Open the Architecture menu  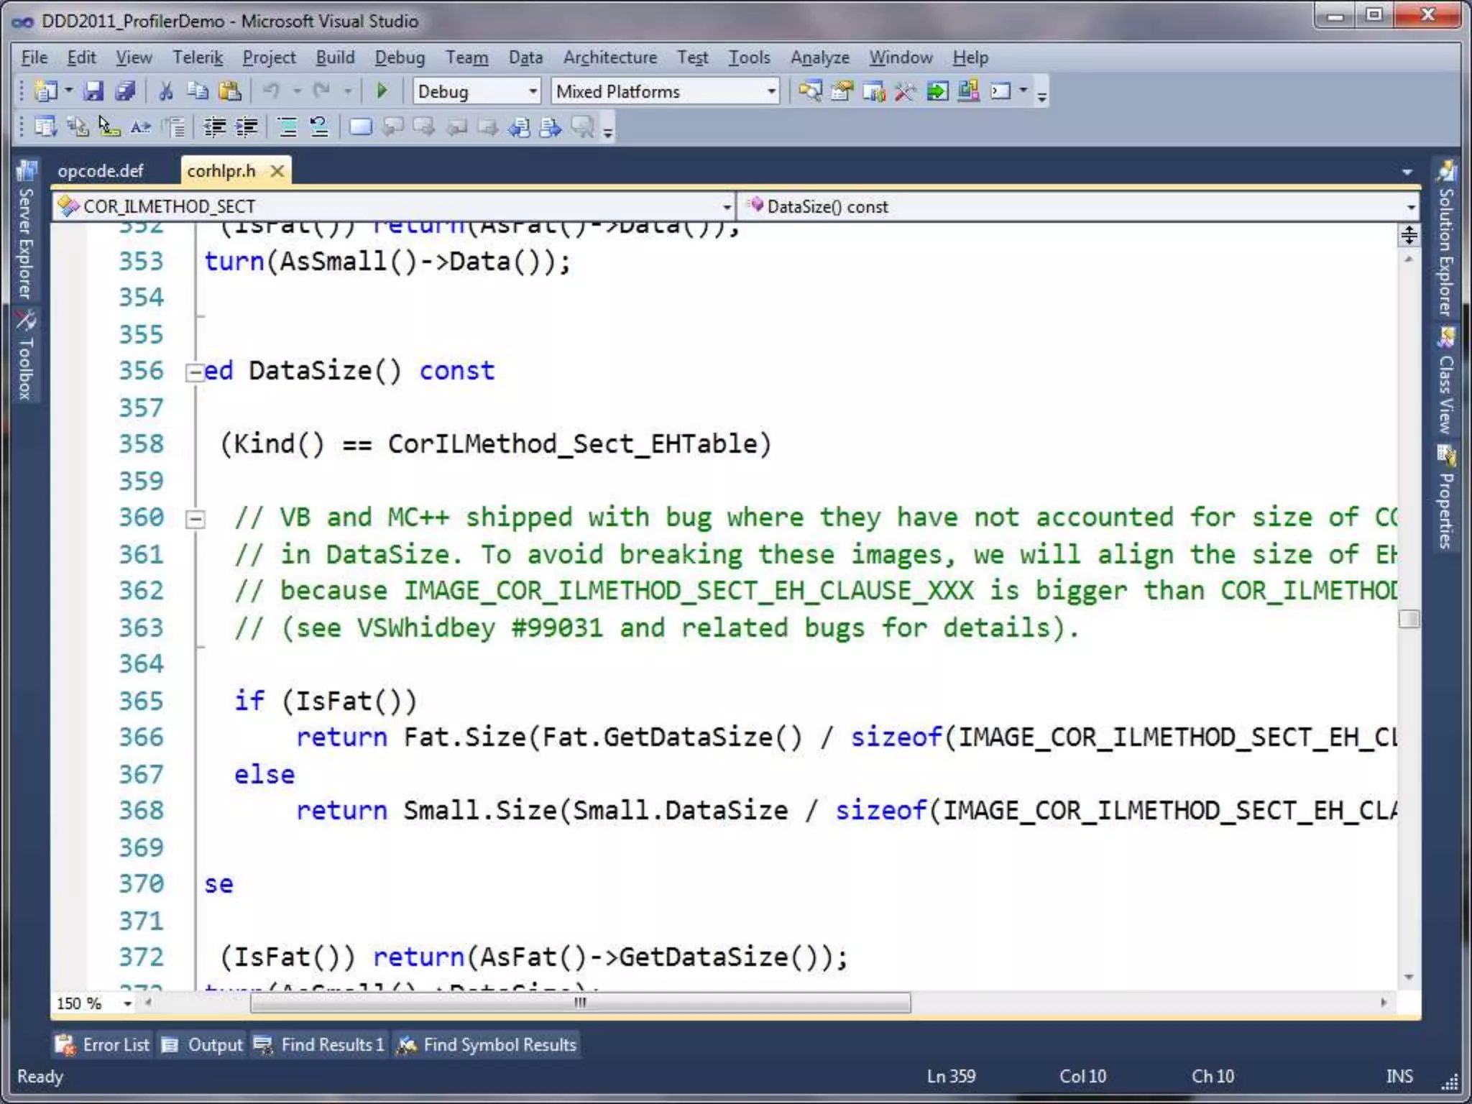[610, 57]
